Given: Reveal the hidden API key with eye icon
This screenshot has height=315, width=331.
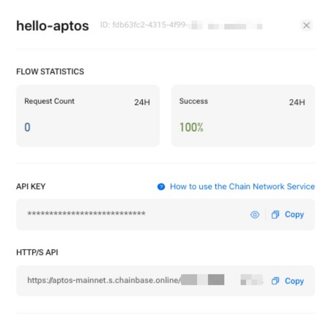Looking at the screenshot, I should point(255,215).
